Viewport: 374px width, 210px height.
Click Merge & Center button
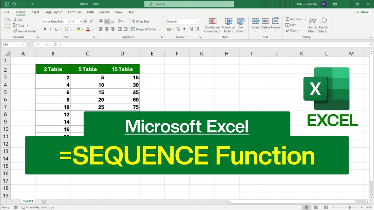(x=144, y=29)
